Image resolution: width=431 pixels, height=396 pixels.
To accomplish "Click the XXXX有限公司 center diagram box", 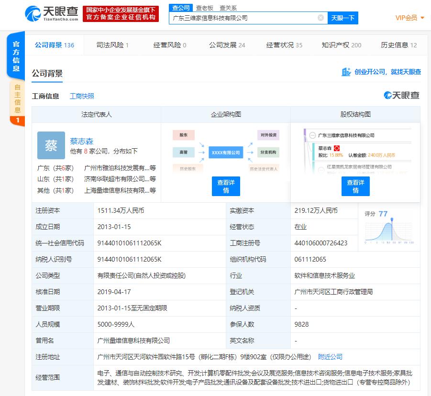I will (226, 153).
